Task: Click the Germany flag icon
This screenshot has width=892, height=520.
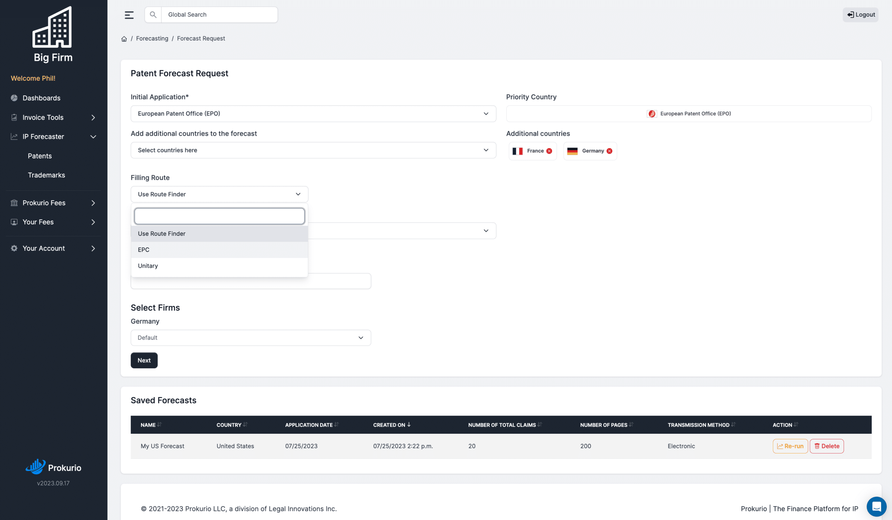Action: (572, 151)
